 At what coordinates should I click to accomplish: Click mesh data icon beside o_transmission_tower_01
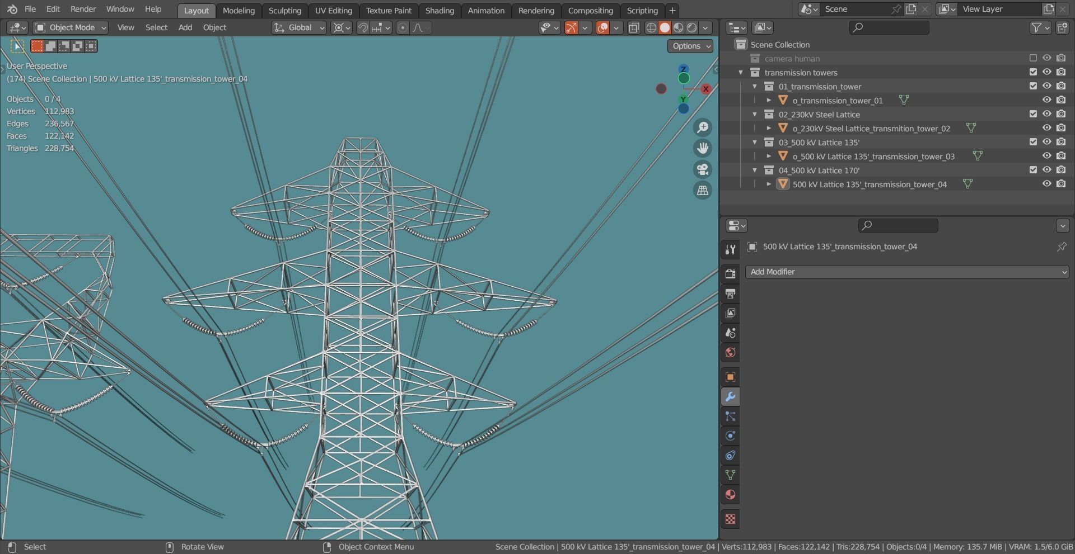[x=904, y=100]
